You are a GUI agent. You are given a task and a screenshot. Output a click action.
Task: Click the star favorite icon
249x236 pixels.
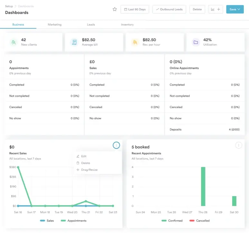pos(115,9)
